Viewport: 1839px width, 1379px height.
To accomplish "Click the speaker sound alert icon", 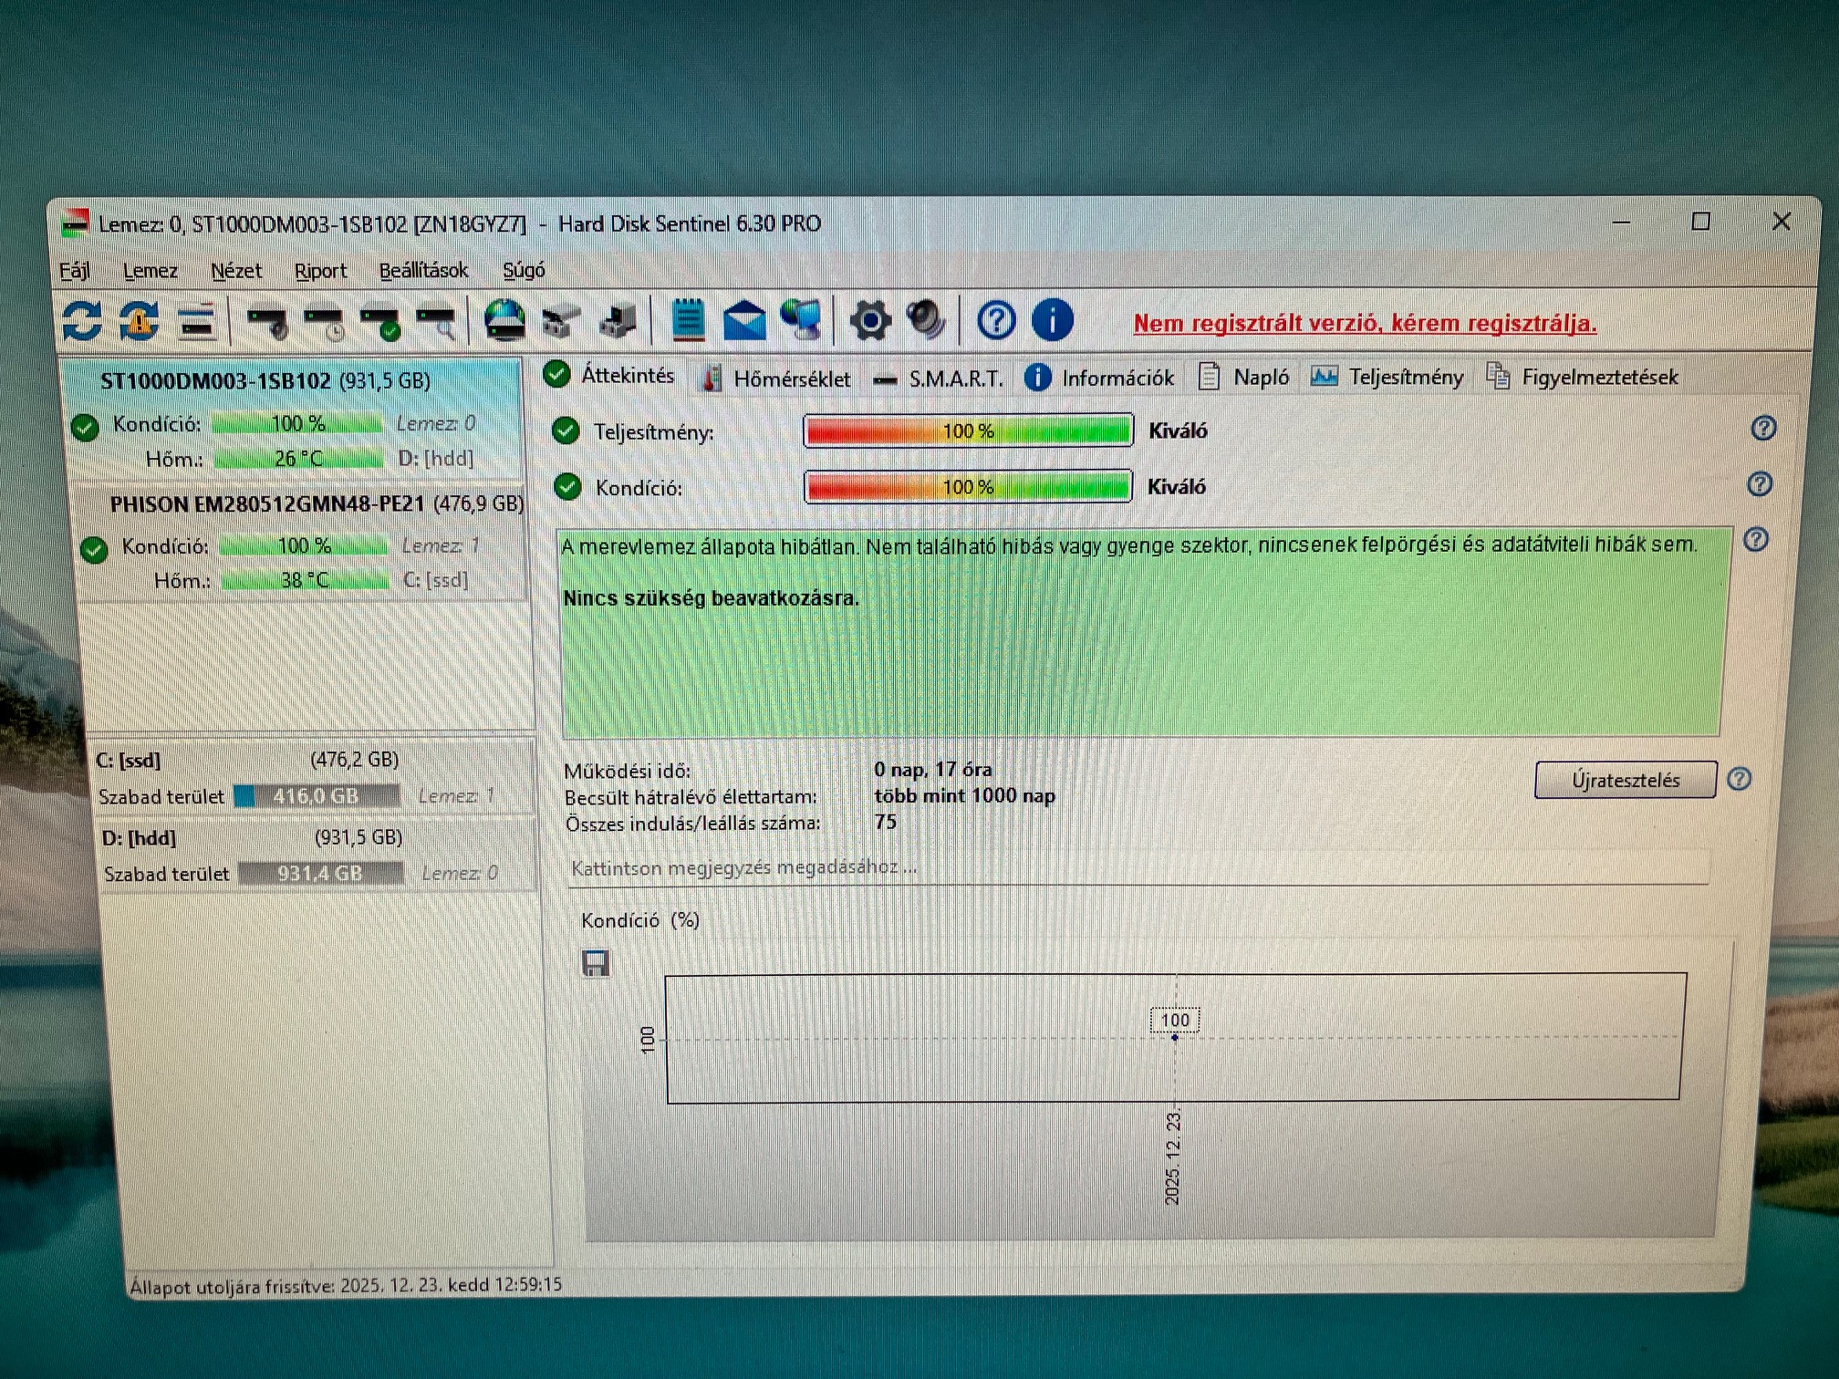I will point(927,320).
